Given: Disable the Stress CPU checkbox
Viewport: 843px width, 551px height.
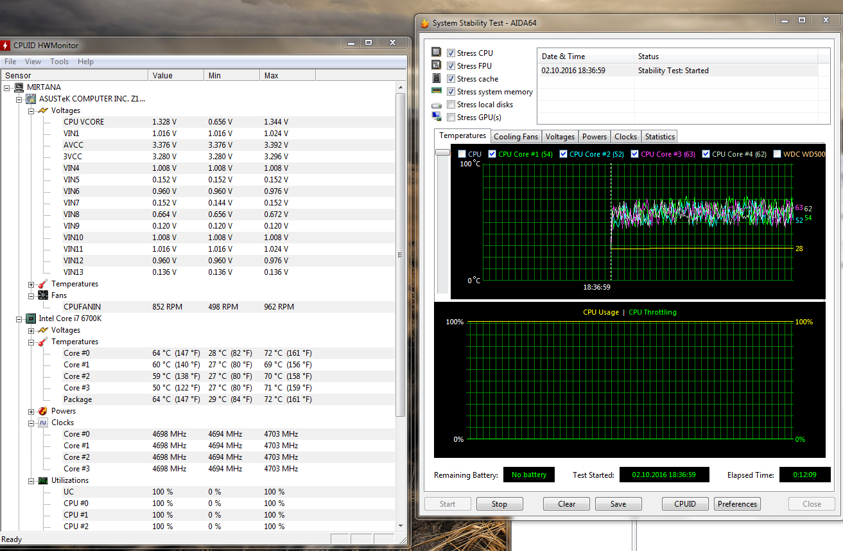Looking at the screenshot, I should [451, 53].
